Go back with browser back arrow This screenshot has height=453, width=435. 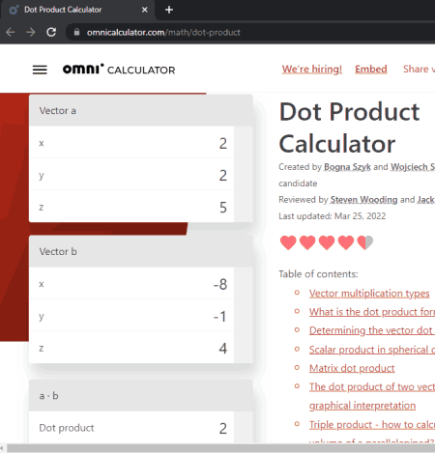[11, 32]
